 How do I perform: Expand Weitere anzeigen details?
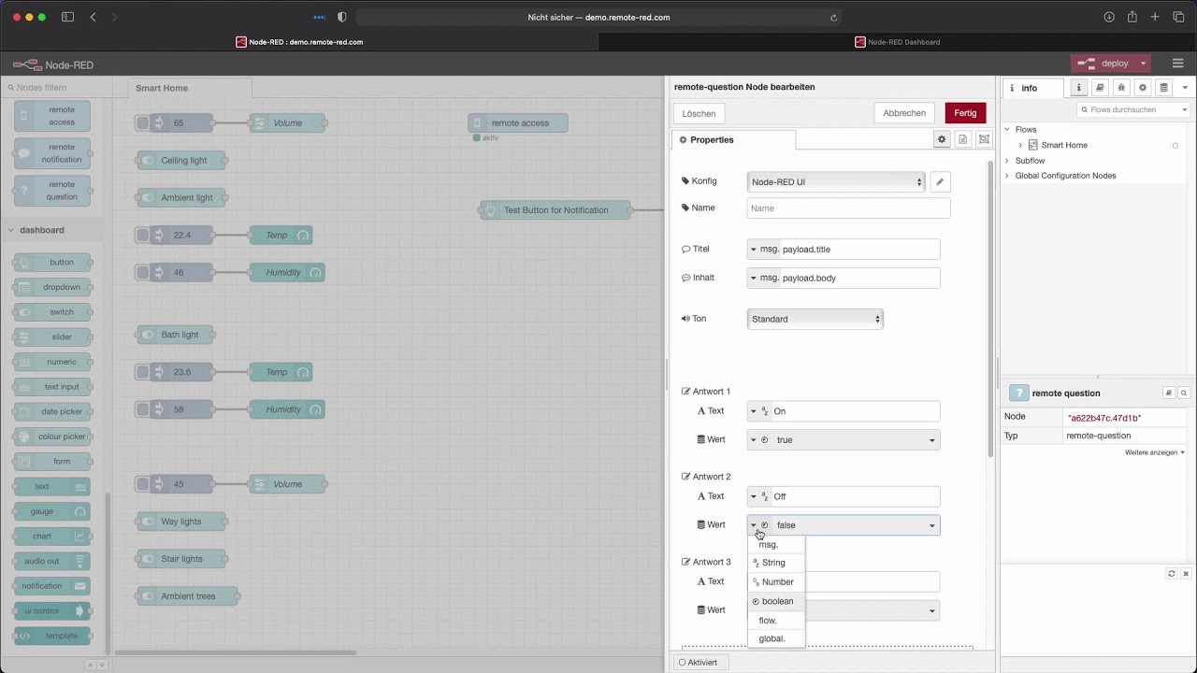coord(1155,452)
